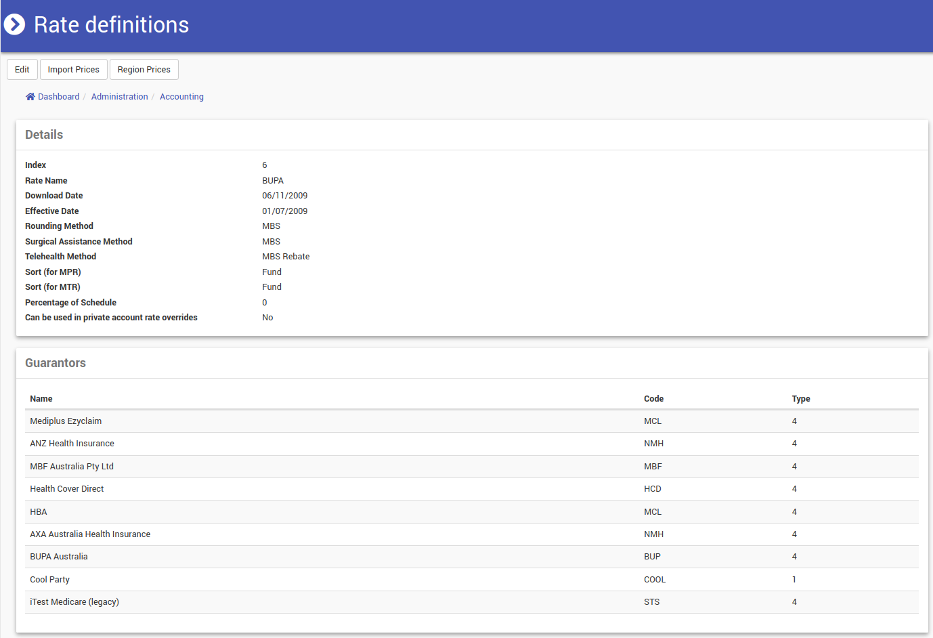
Task: Select AXA Australia Health Insurance row
Action: pos(472,534)
